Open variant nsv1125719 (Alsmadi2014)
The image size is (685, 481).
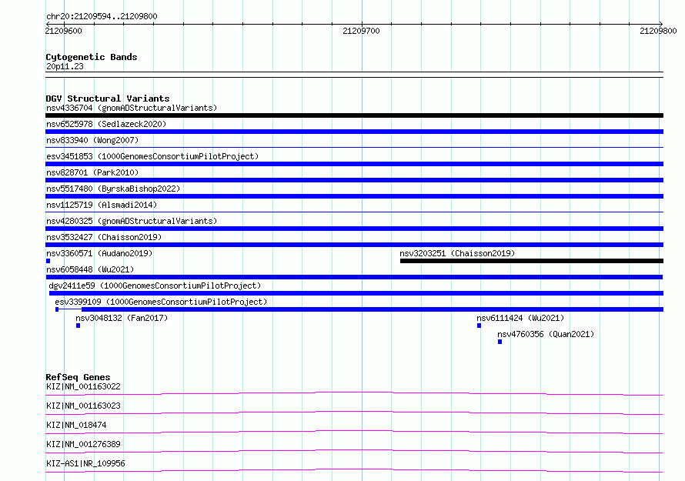[102, 205]
